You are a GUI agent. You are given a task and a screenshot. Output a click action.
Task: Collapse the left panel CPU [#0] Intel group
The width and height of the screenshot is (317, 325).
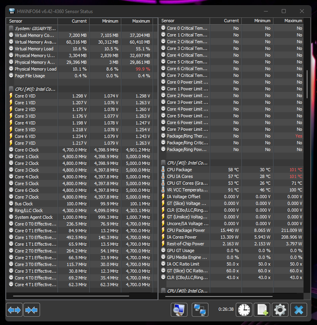(11, 89)
